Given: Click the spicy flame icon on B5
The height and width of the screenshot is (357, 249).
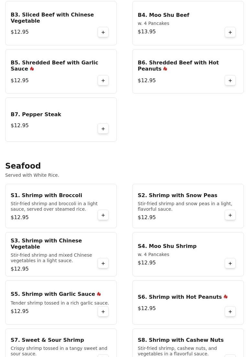Looking at the screenshot, I should [32, 69].
